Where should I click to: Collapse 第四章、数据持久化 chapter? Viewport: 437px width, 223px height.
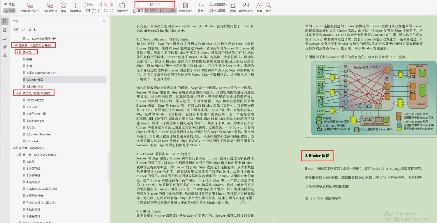14,148
